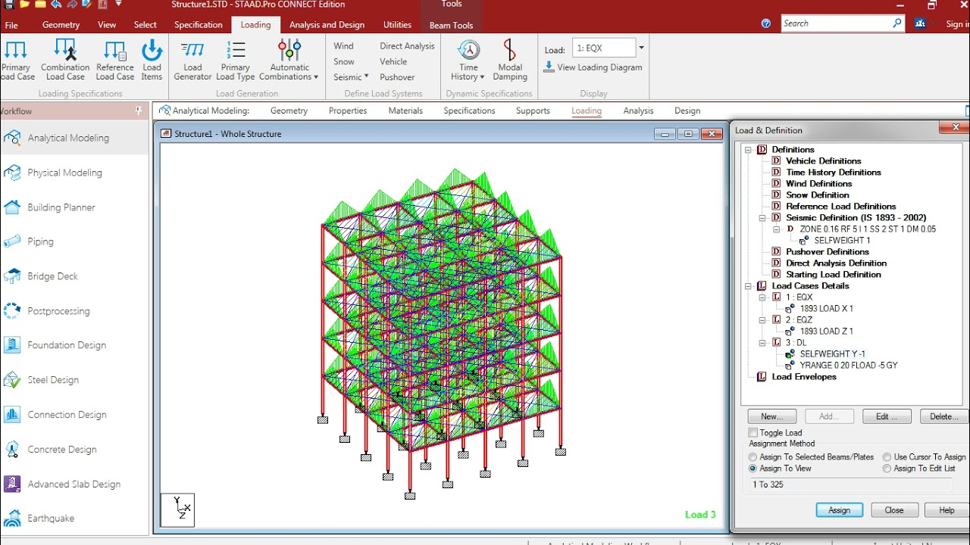Image resolution: width=970 pixels, height=545 pixels.
Task: Select Load Envelopes tree item
Action: [803, 377]
